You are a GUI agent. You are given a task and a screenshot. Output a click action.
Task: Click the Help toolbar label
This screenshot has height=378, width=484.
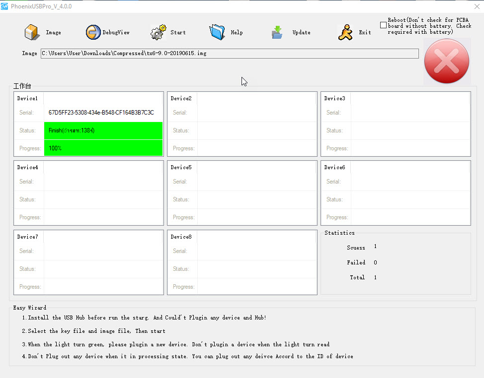pyautogui.click(x=237, y=32)
